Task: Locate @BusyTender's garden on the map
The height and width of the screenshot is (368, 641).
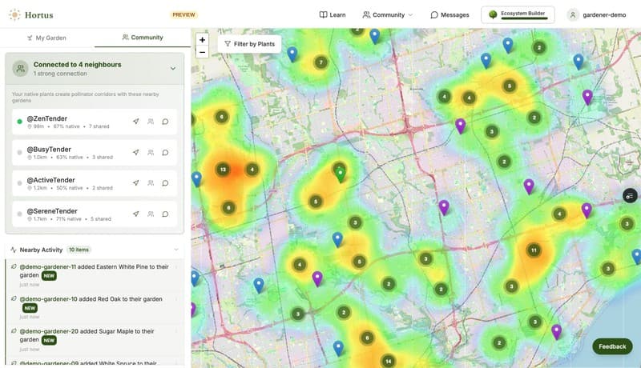Action: [136, 153]
